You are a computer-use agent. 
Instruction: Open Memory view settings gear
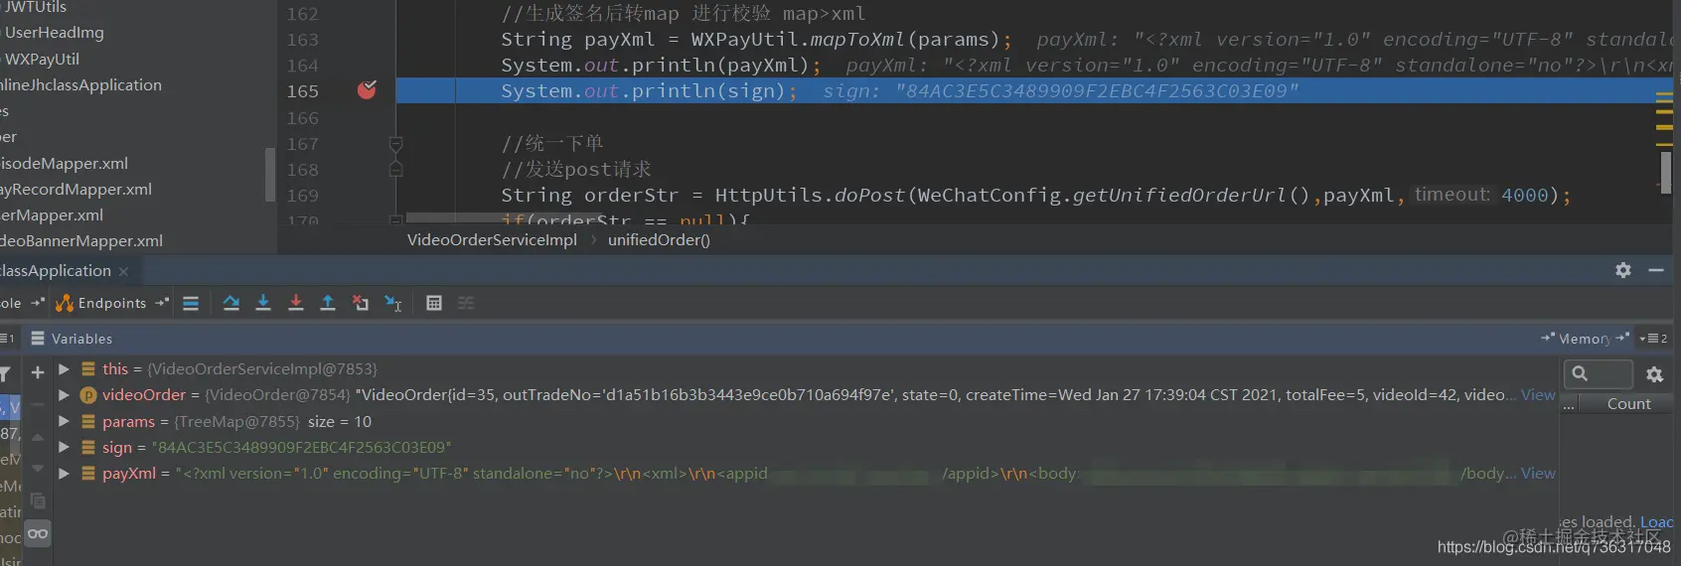coord(1654,374)
